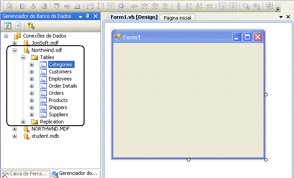Select NORTHWND.MDF connection in tree

[x=50, y=129]
